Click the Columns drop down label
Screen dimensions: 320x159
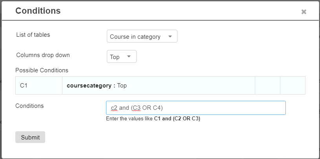click(43, 55)
